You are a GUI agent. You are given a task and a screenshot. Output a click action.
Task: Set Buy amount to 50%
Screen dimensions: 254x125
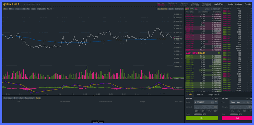(x=203, y=111)
